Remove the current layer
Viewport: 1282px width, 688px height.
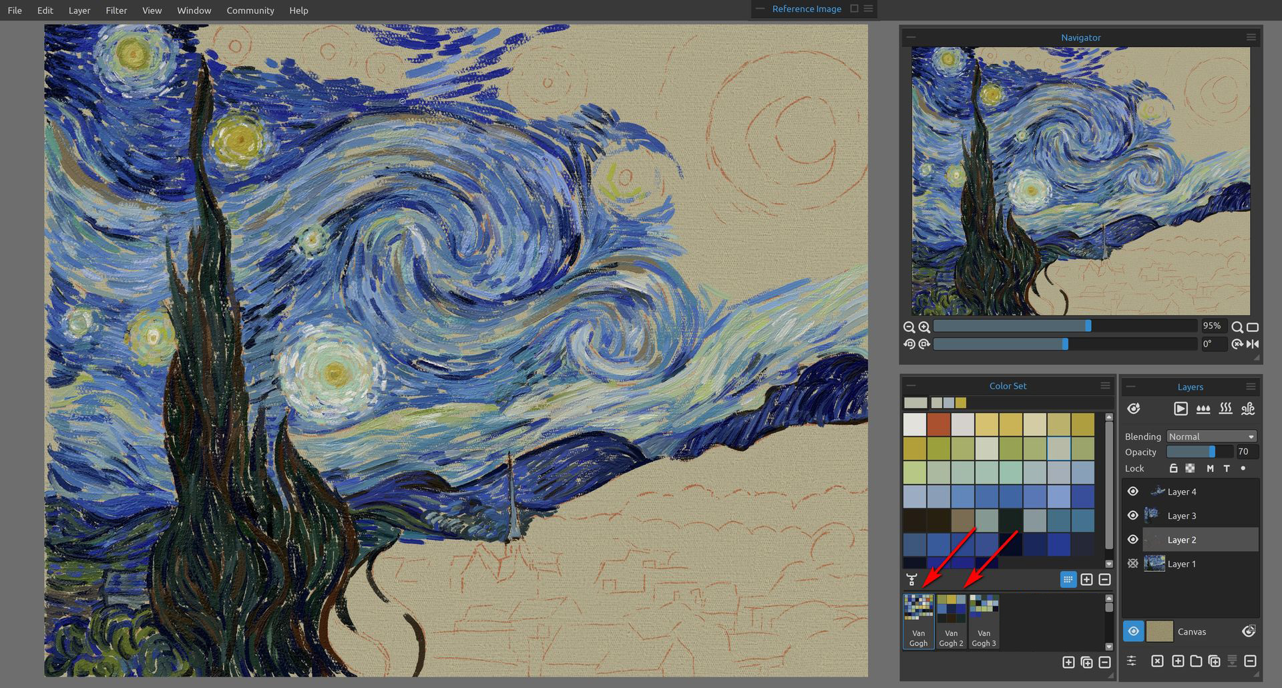[x=1251, y=661]
